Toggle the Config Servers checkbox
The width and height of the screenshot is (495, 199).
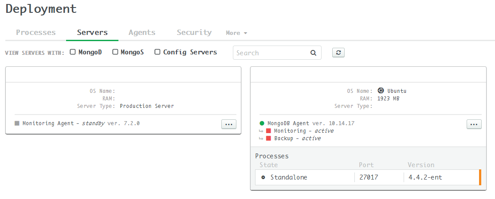pos(157,52)
